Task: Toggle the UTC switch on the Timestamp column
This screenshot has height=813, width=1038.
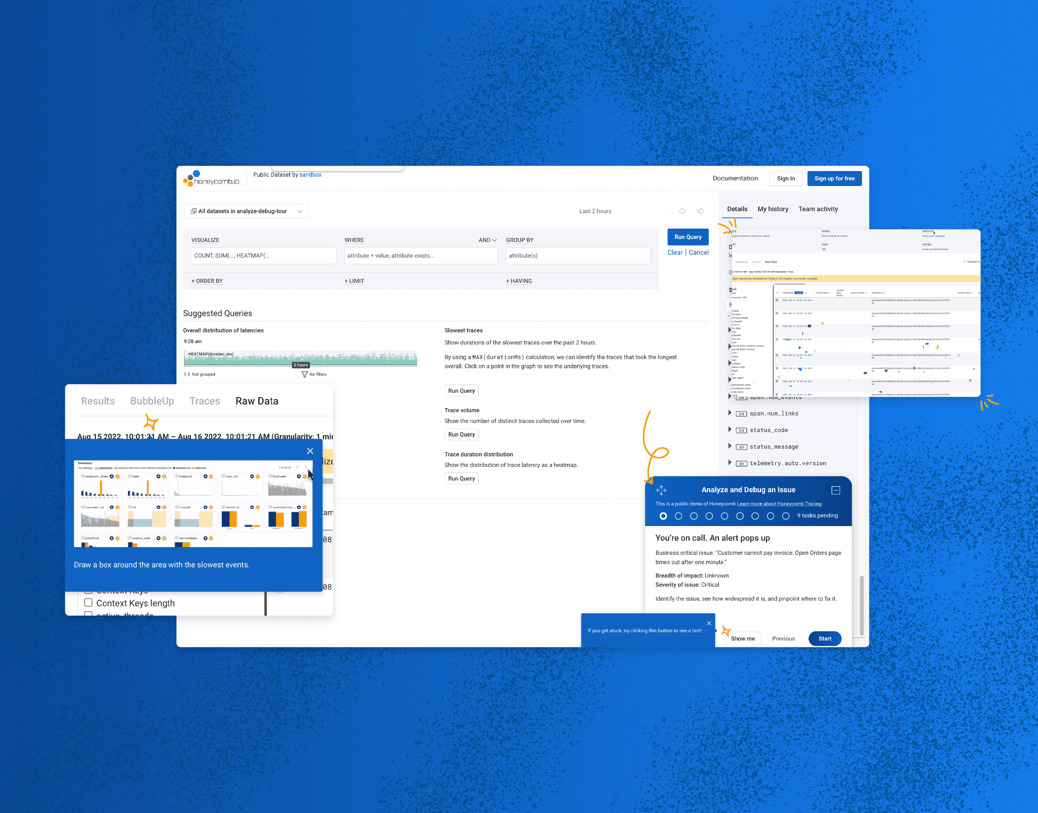Action: [799, 293]
